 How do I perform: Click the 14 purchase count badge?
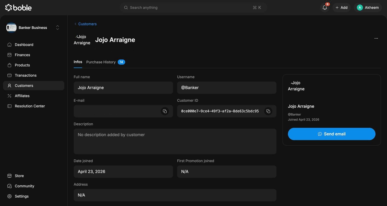[x=121, y=62]
